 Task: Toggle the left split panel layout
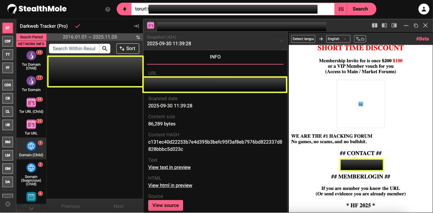coord(375,26)
